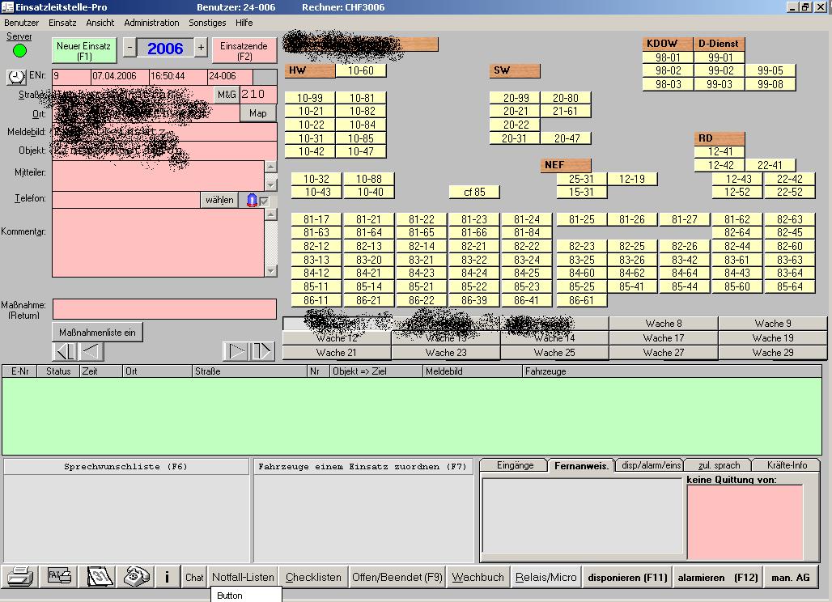832x602 pixels.
Task: Toggle the Maßnahmenliste ein button
Action: pos(97,332)
